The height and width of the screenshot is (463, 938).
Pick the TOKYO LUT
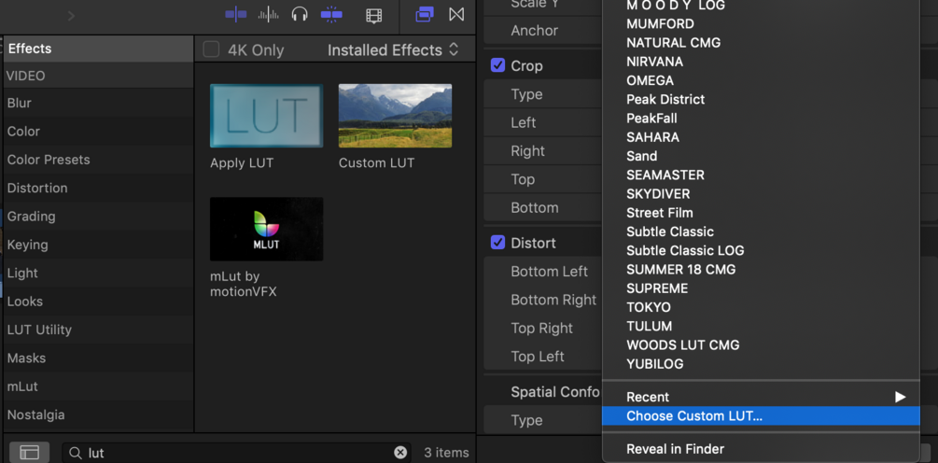[x=649, y=307]
